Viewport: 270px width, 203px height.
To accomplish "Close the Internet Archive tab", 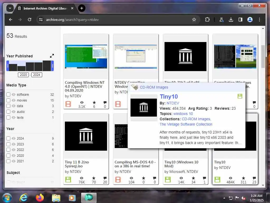I will click(x=72, y=8).
